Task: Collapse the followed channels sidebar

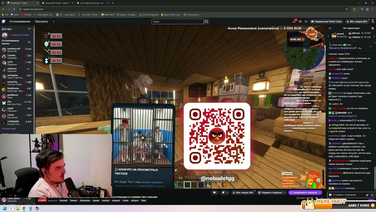Action: 29,29
